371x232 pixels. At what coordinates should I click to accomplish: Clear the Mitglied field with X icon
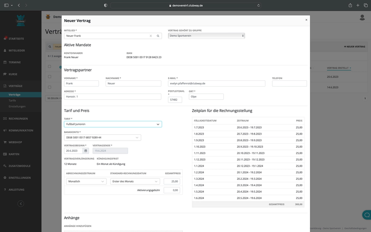coord(151,36)
